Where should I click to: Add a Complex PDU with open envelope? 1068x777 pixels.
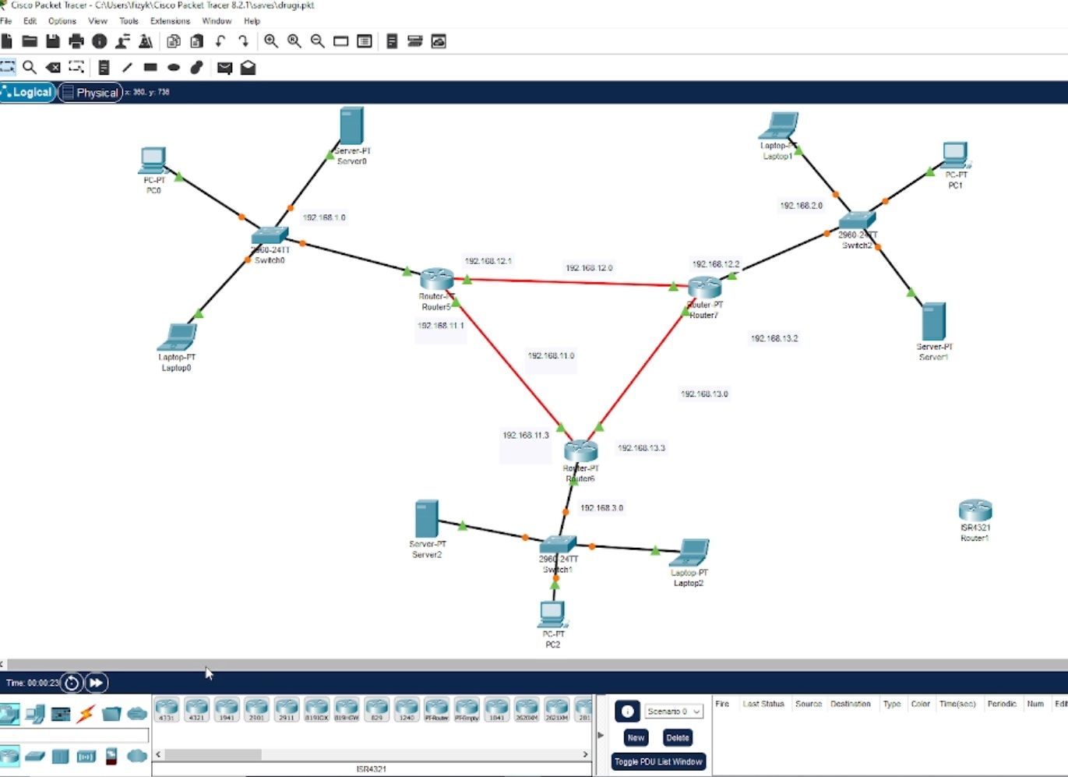click(248, 68)
